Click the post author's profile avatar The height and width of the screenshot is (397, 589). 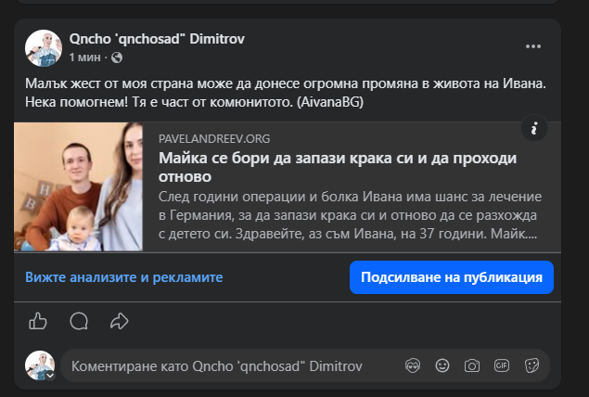click(44, 48)
